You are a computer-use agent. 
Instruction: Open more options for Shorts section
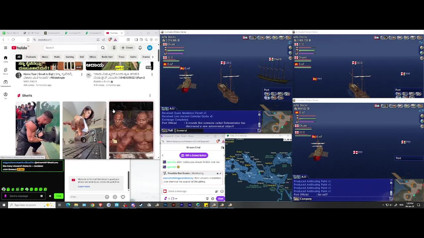[150, 96]
